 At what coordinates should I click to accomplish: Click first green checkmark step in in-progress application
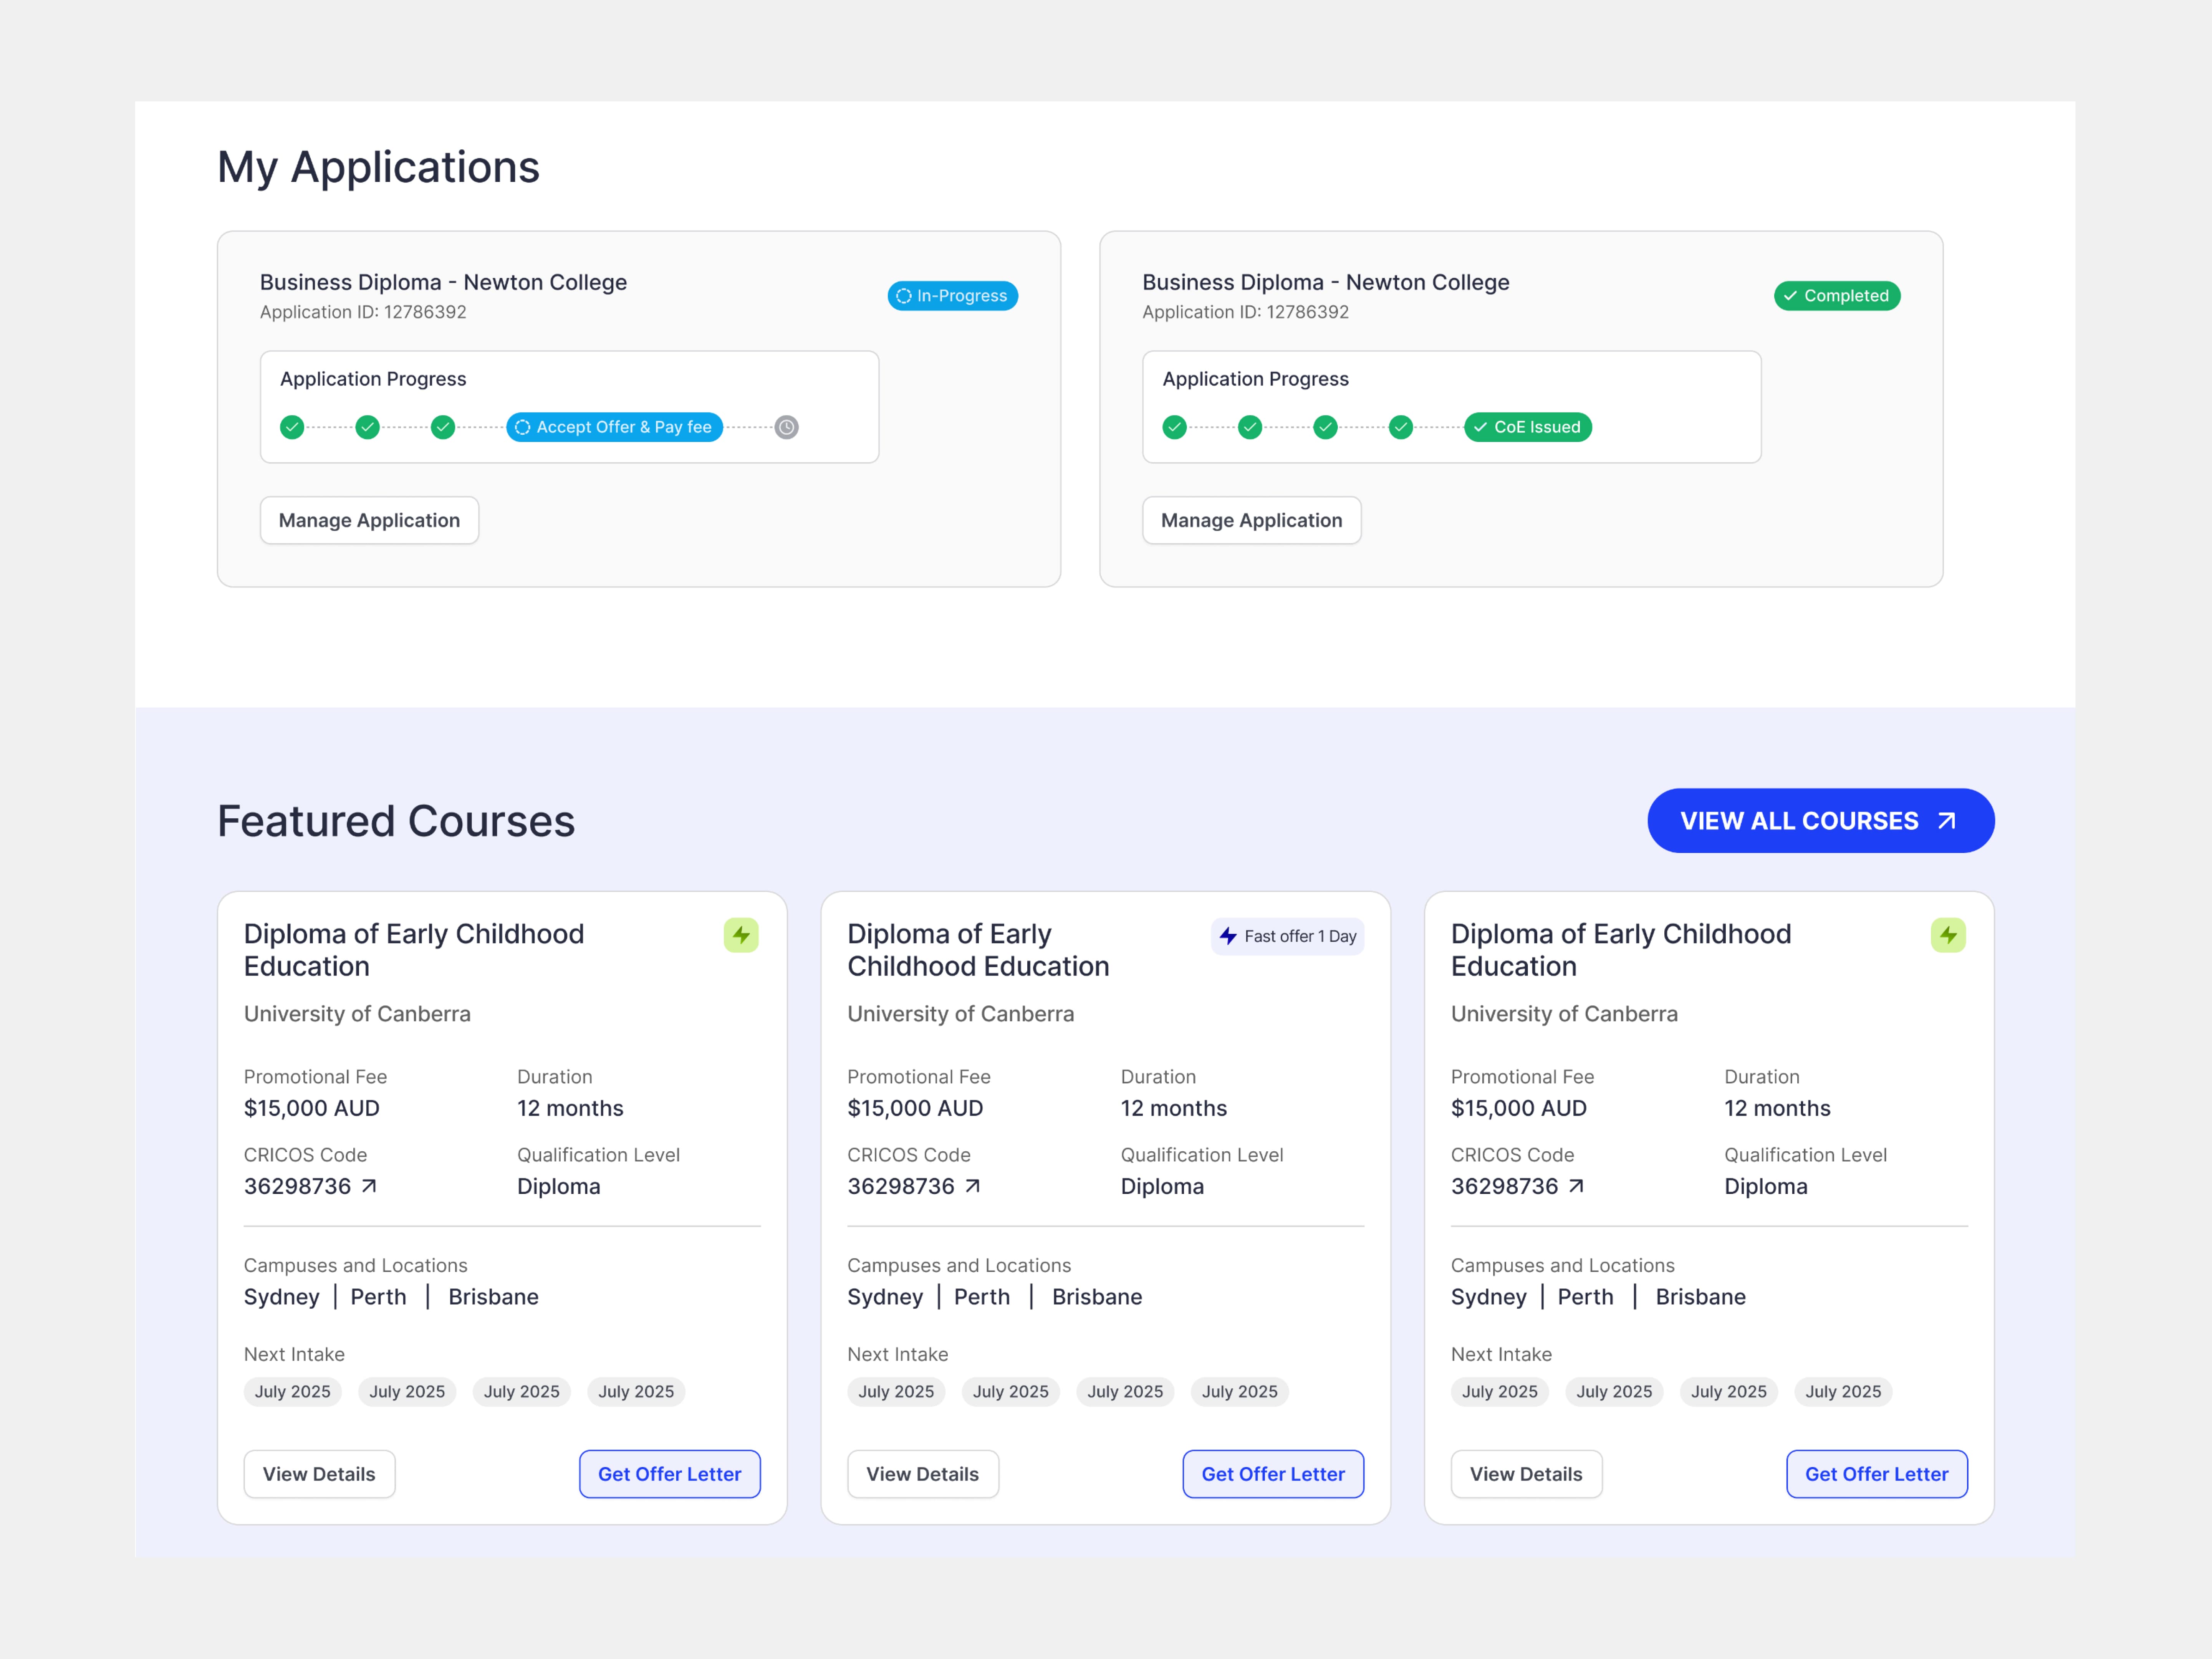(292, 427)
